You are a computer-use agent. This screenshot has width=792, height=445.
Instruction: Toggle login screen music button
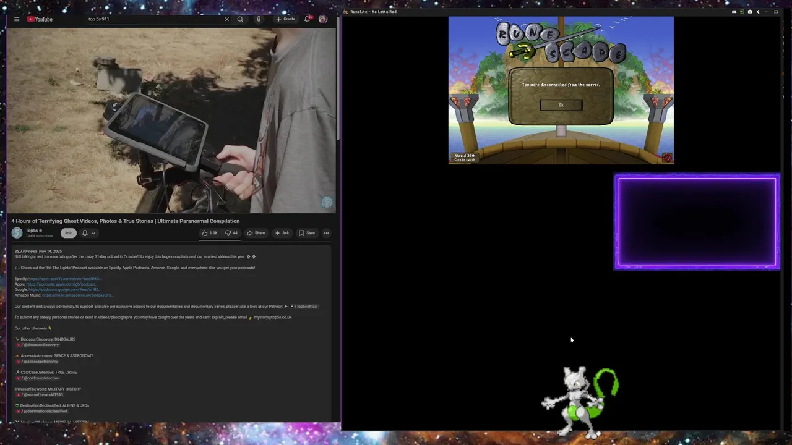click(x=667, y=158)
